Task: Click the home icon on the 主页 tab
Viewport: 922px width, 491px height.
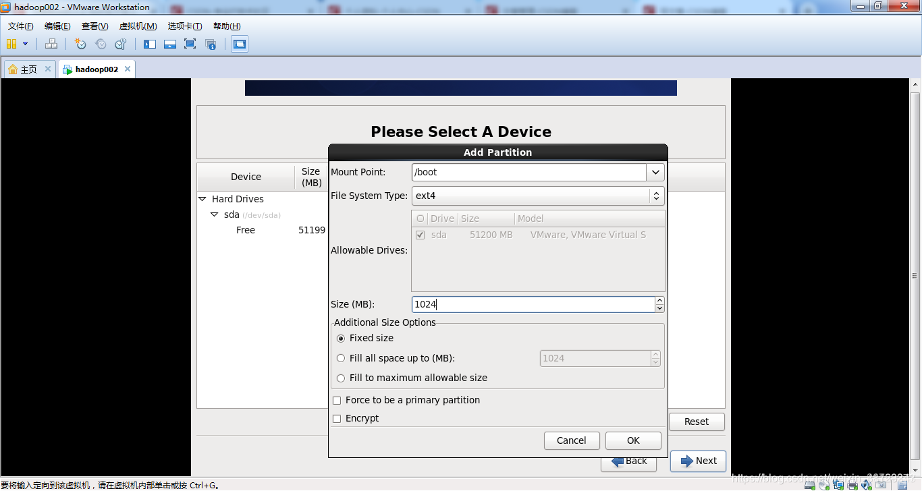Action: point(13,69)
